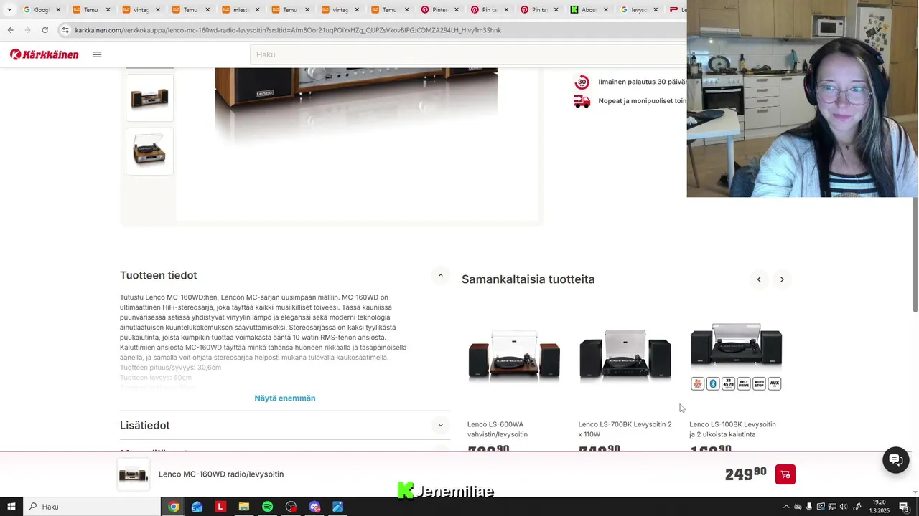The width and height of the screenshot is (919, 516).
Task: Go back to the previous page
Action: (10, 30)
